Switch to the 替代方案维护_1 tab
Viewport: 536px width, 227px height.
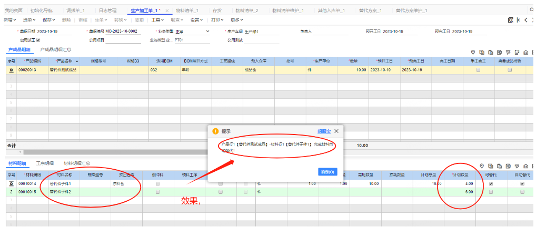pos(411,11)
